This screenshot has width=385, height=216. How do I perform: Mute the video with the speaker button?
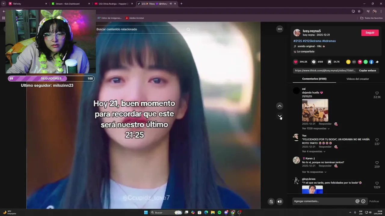[x=280, y=202]
